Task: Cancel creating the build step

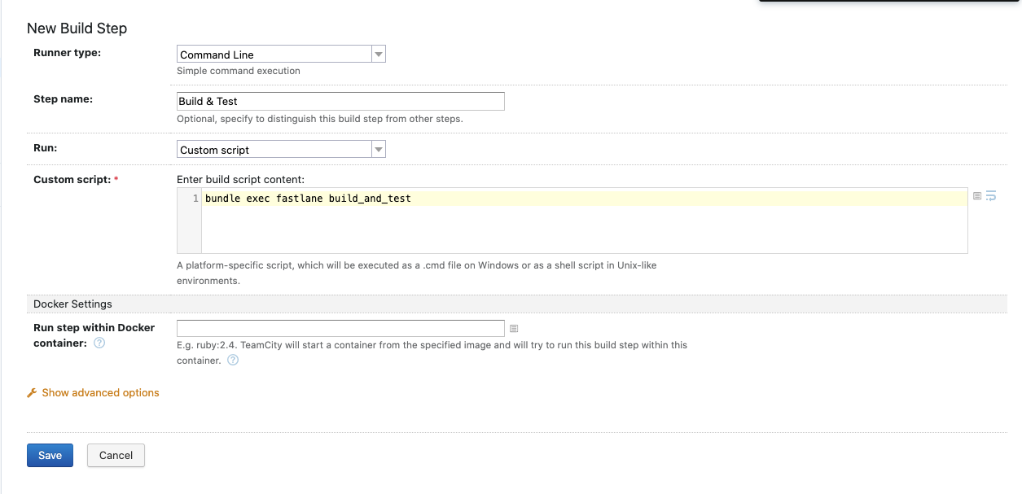Action: coord(116,456)
